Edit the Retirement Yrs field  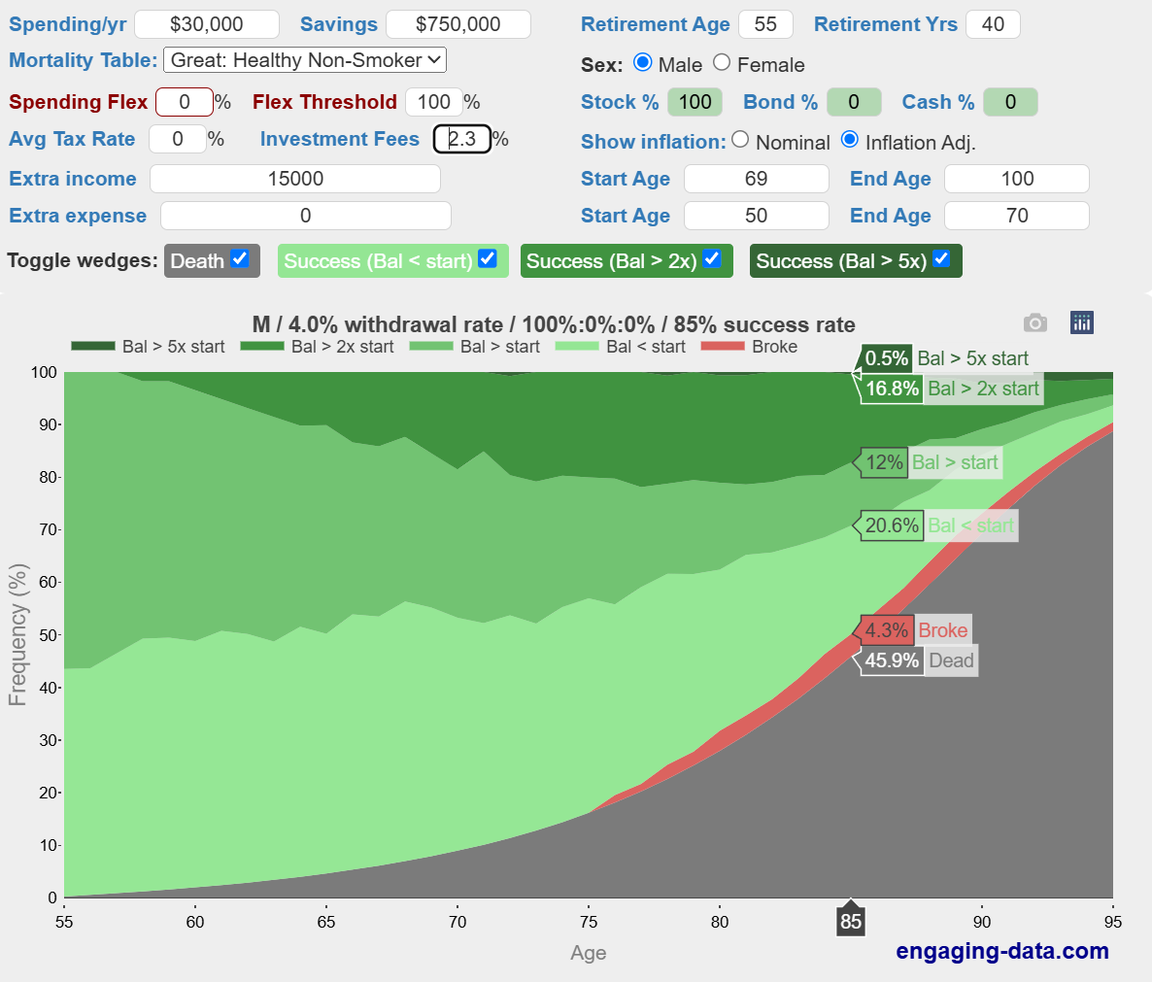994,24
